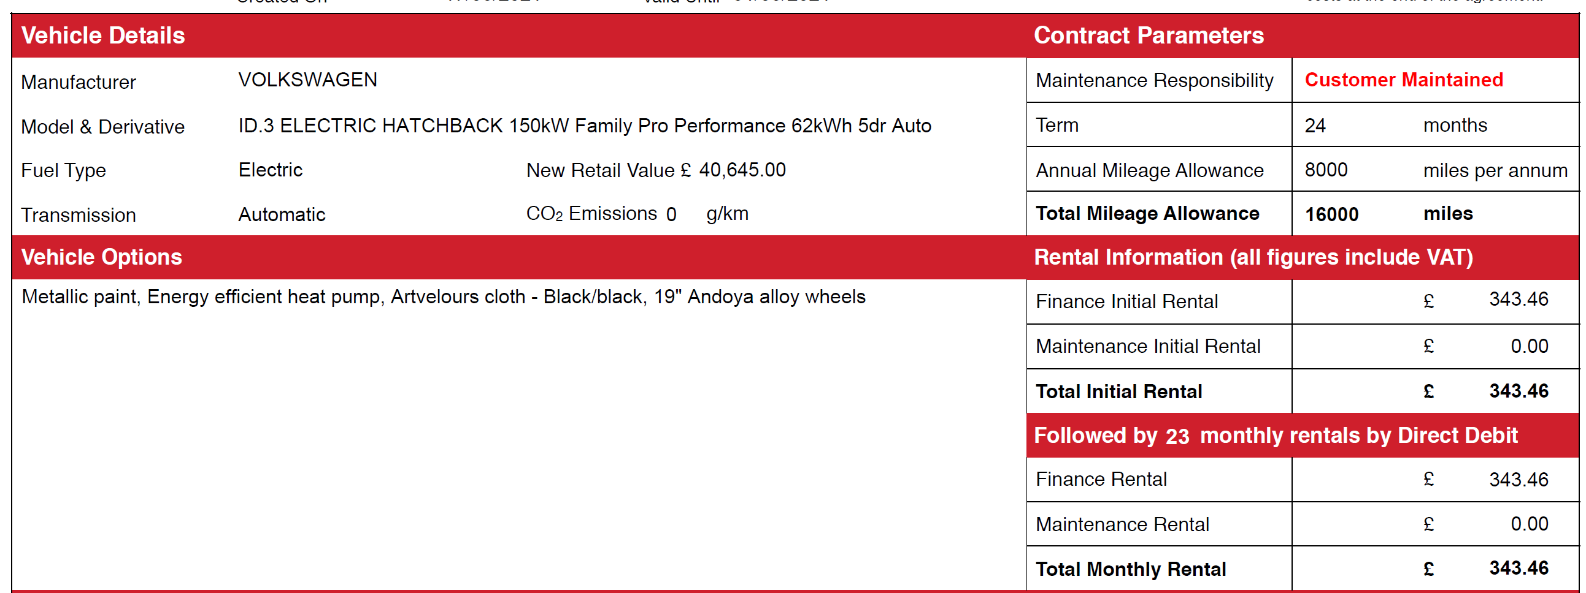Click the Rental Information header
The width and height of the screenshot is (1586, 593).
click(1253, 257)
